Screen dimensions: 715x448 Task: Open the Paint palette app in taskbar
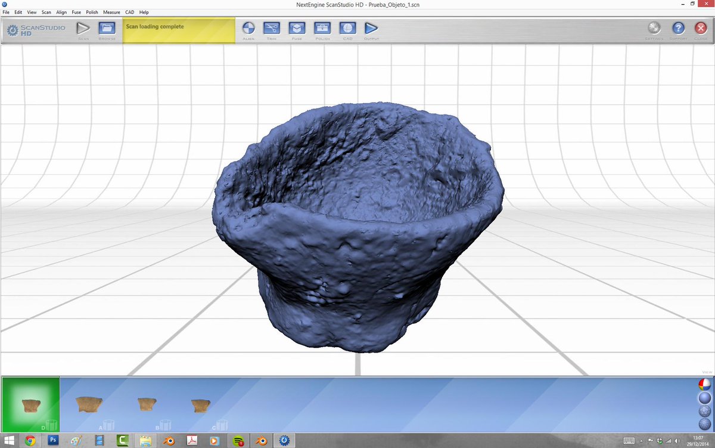coord(76,441)
